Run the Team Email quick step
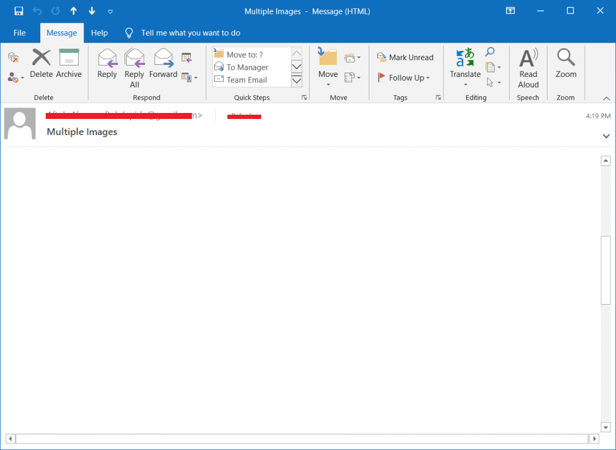616x450 pixels. click(246, 80)
